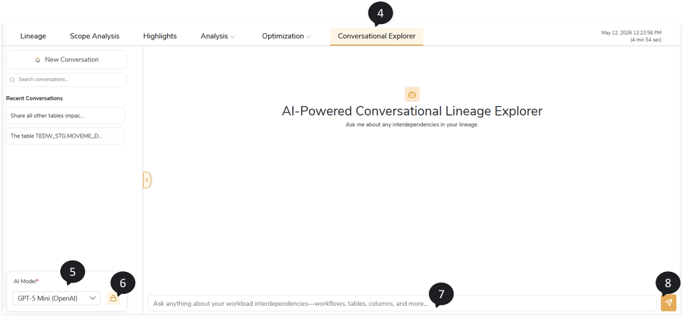
Task: Click the send message paper plane icon
Action: tap(668, 303)
